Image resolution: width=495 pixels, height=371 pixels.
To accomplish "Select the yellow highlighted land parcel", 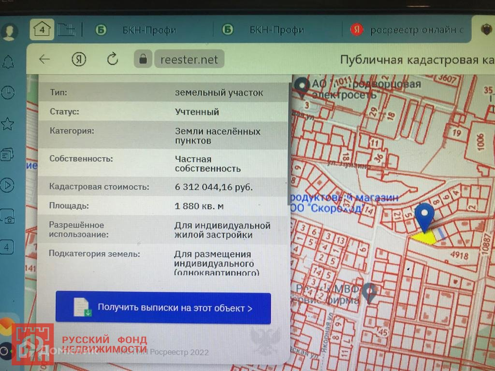I will click(x=423, y=238).
